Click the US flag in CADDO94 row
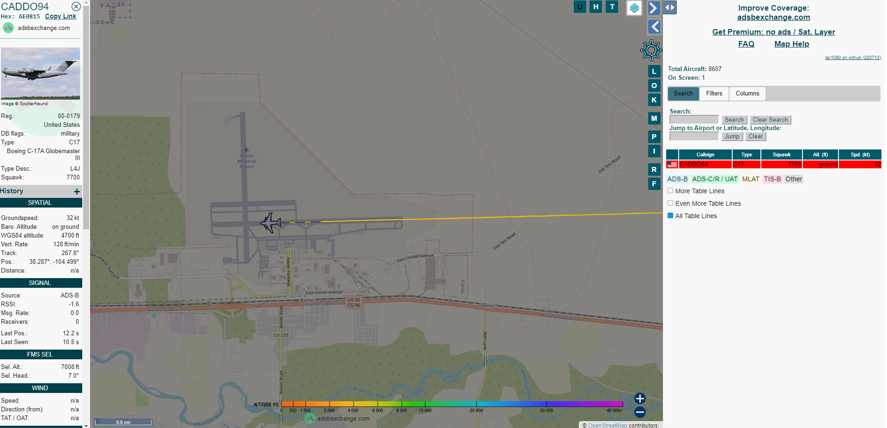This screenshot has height=428, width=887. [x=672, y=165]
